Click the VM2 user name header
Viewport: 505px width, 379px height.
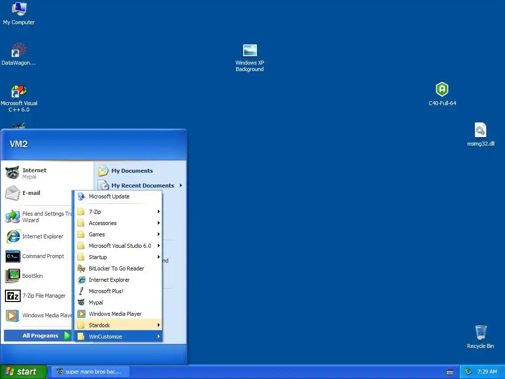click(19, 144)
